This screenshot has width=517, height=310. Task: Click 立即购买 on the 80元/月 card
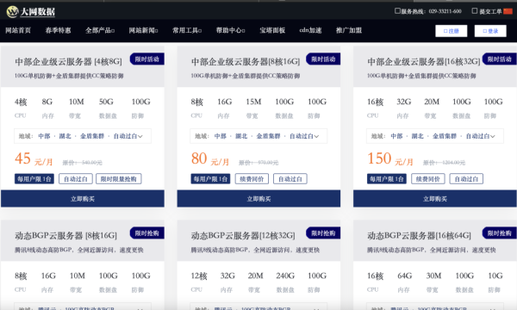258,199
